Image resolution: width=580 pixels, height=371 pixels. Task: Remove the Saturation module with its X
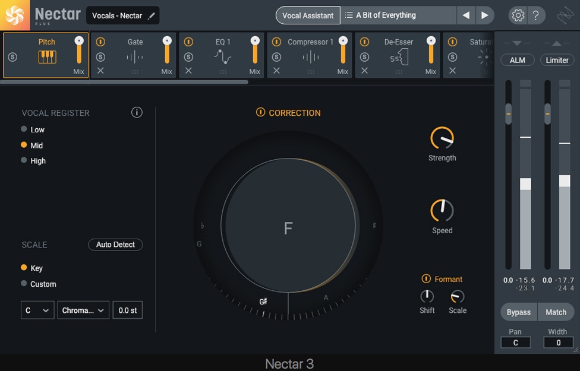[x=453, y=71]
